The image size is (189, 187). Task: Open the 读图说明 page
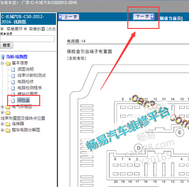pyautogui.click(x=26, y=69)
